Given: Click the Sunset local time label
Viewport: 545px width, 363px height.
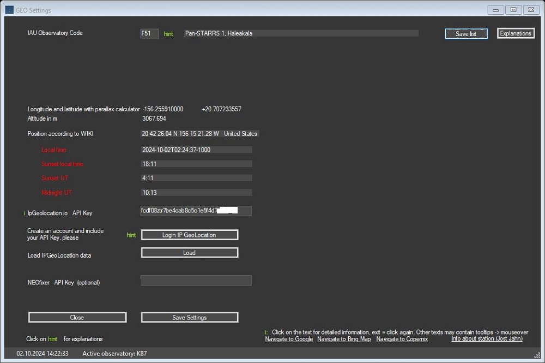Looking at the screenshot, I should 62,164.
